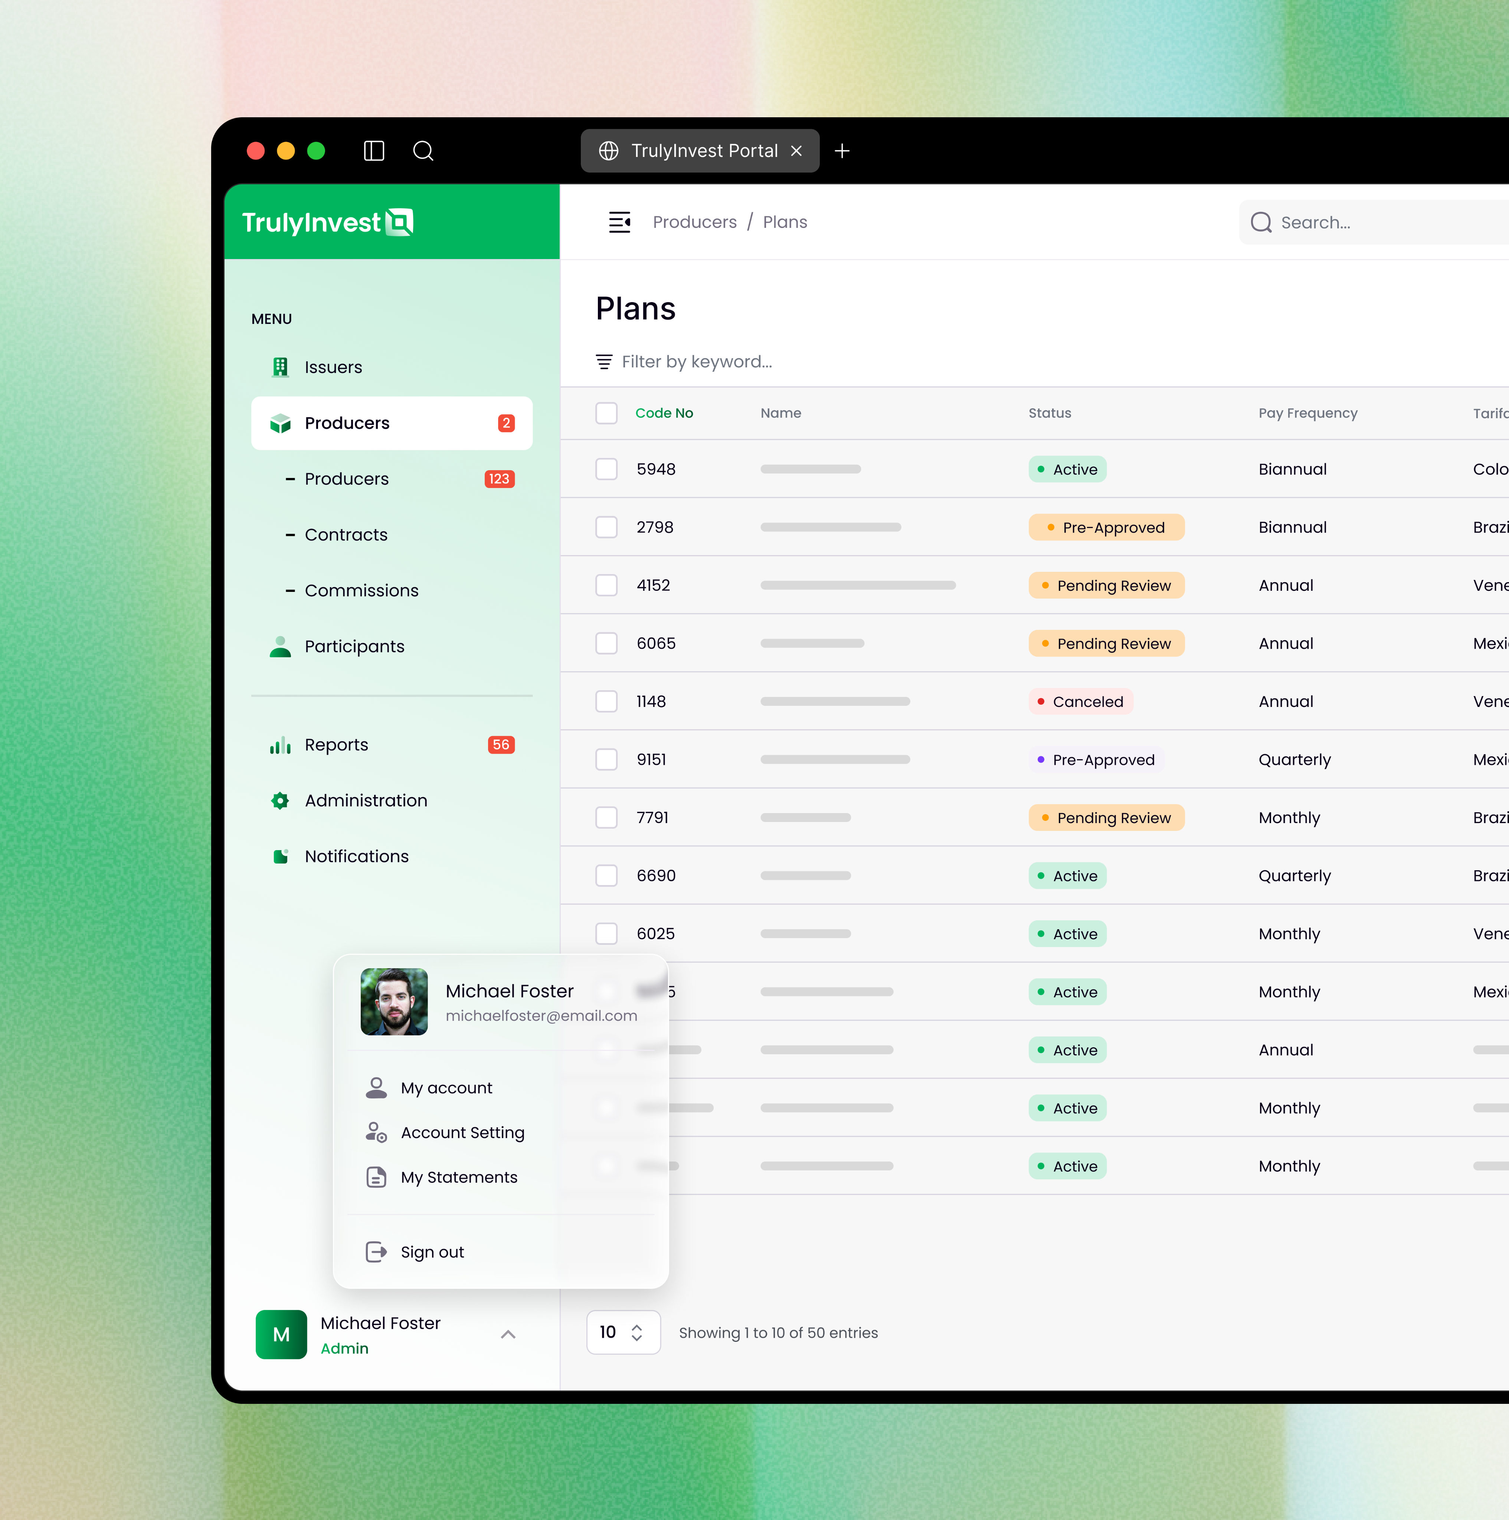1509x1520 pixels.
Task: Click the filter lines icon
Action: point(603,361)
